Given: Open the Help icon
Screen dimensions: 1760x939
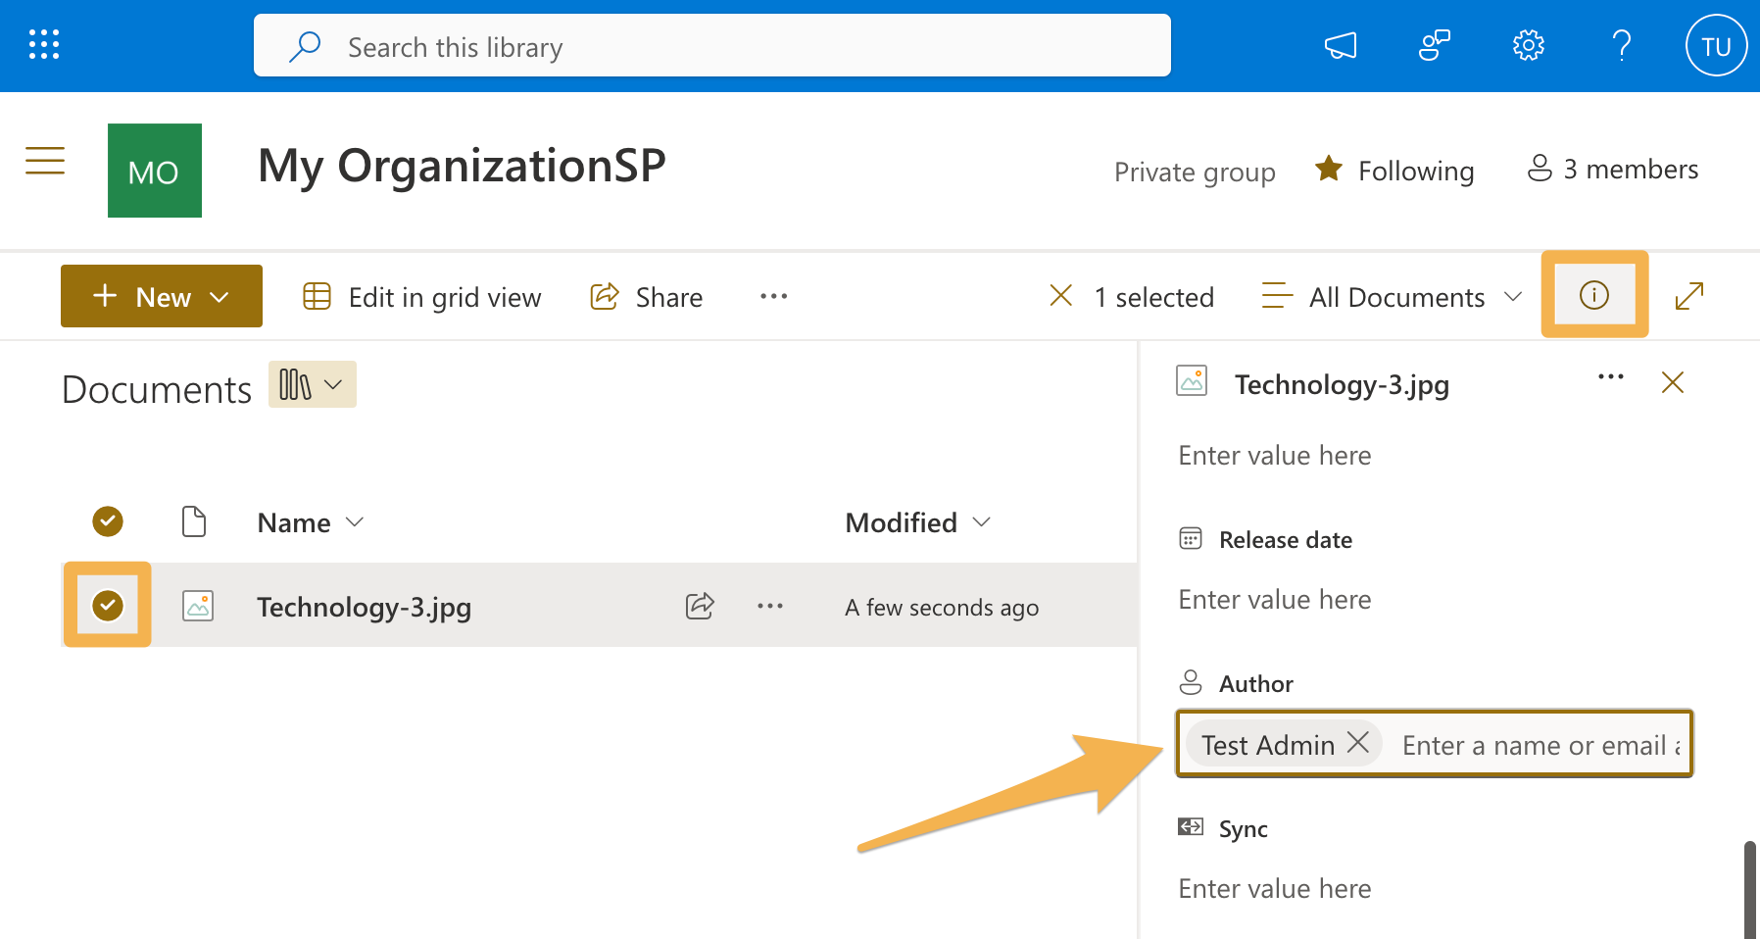Looking at the screenshot, I should coord(1622,44).
